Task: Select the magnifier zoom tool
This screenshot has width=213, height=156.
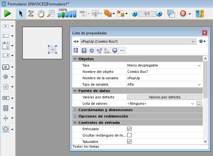Action: point(51,14)
